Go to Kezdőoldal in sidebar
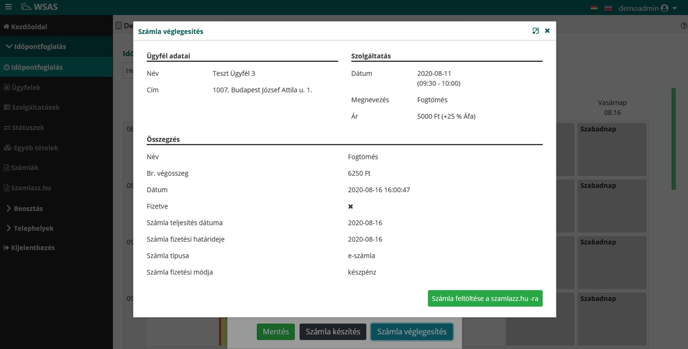Image resolution: width=688 pixels, height=349 pixels. click(x=25, y=27)
